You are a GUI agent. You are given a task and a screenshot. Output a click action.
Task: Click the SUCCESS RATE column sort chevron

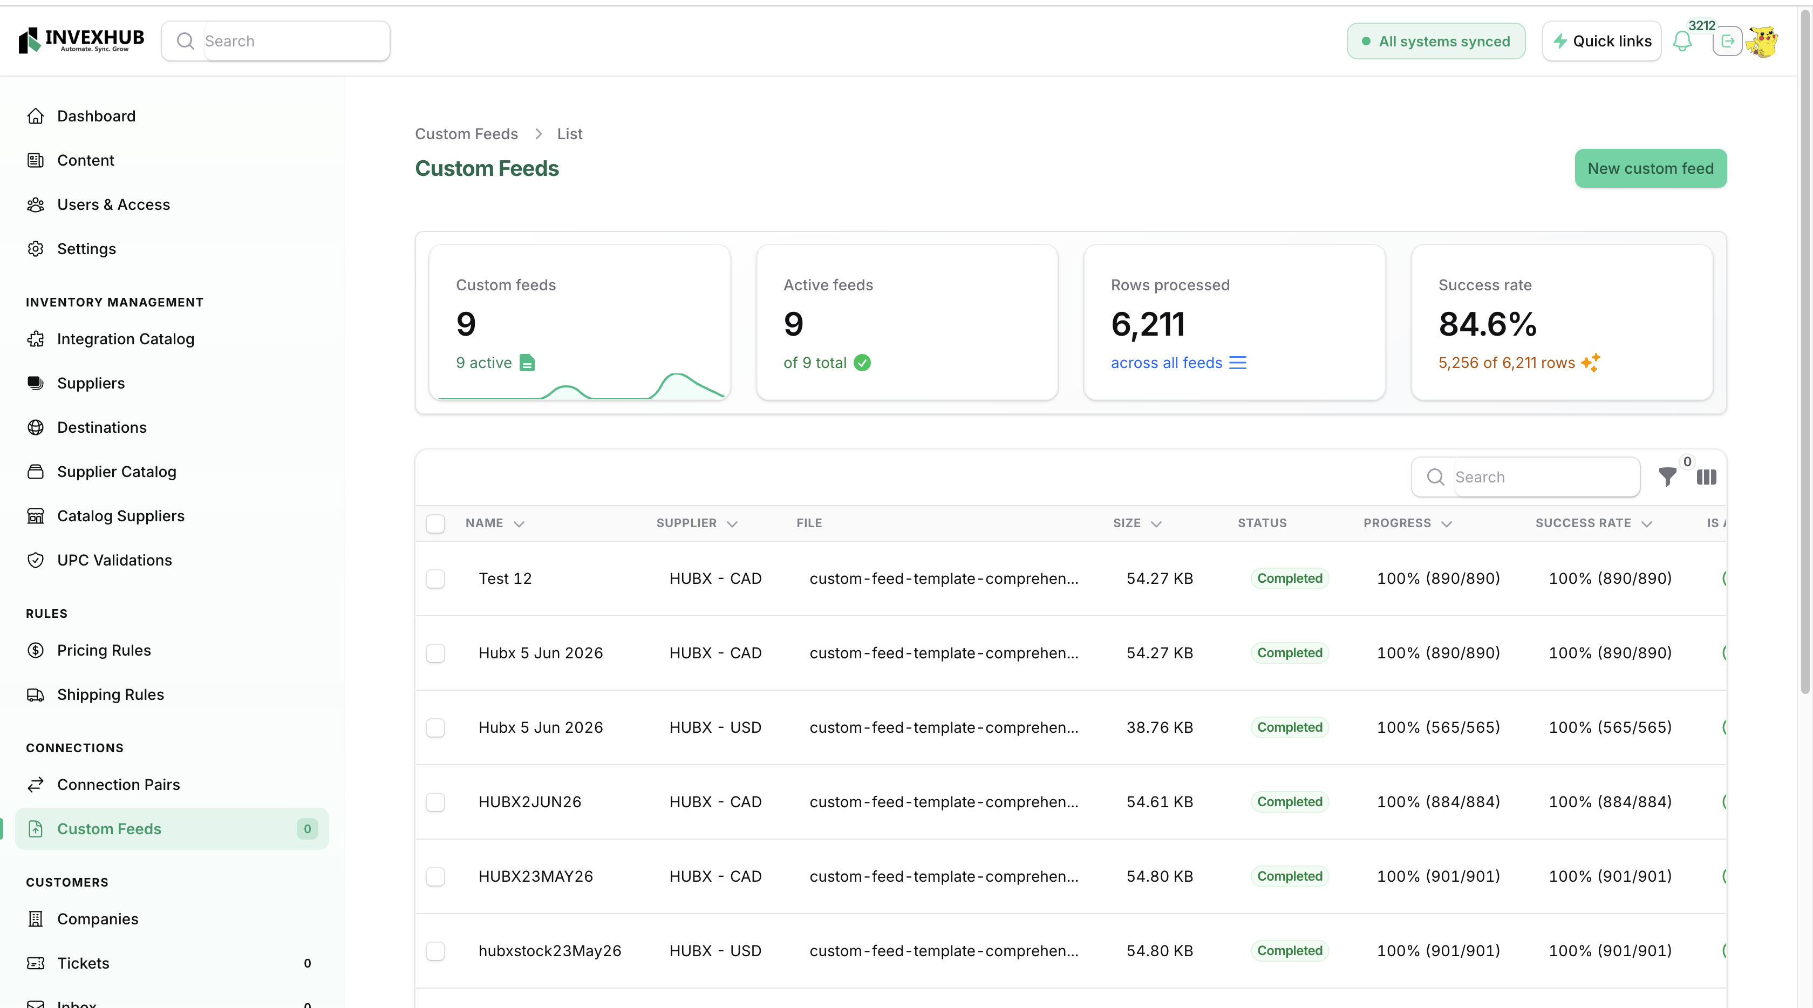1646,524
